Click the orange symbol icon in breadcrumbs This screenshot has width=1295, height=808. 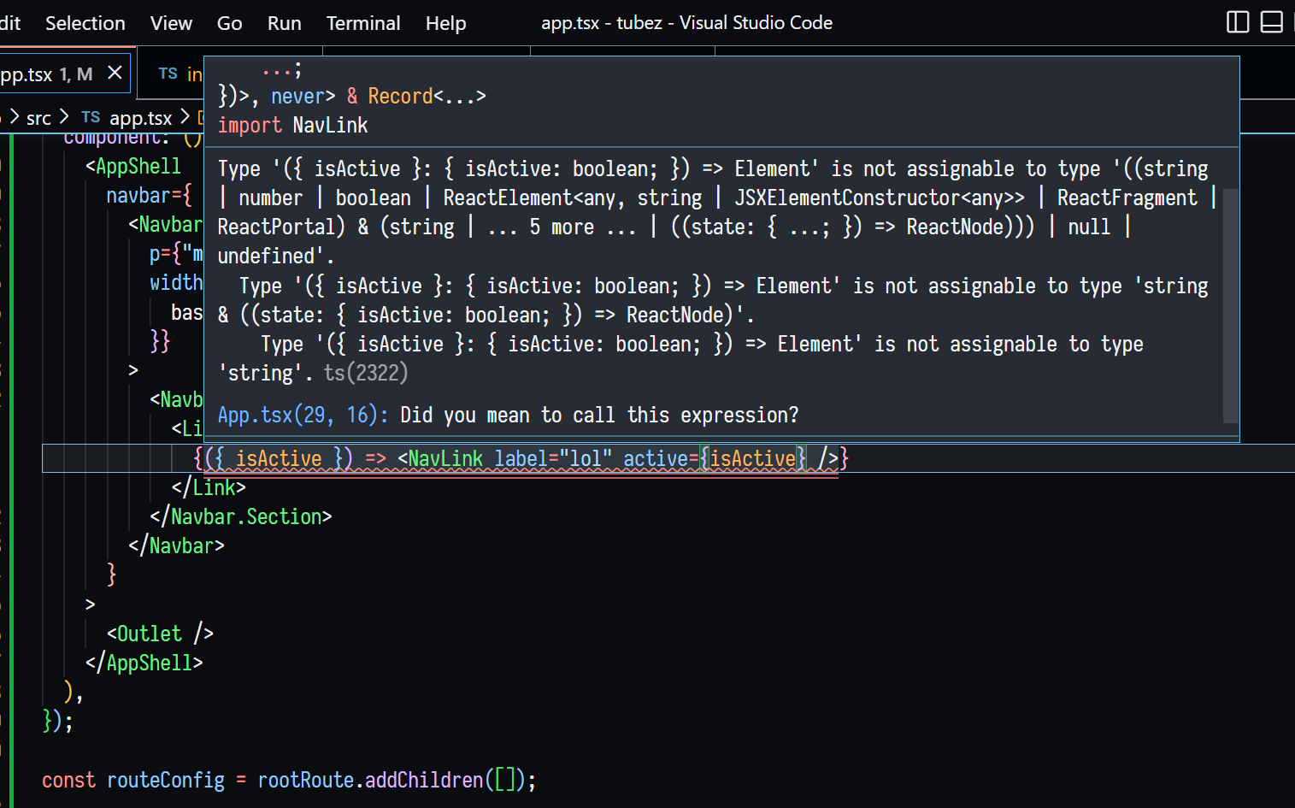pos(201,118)
